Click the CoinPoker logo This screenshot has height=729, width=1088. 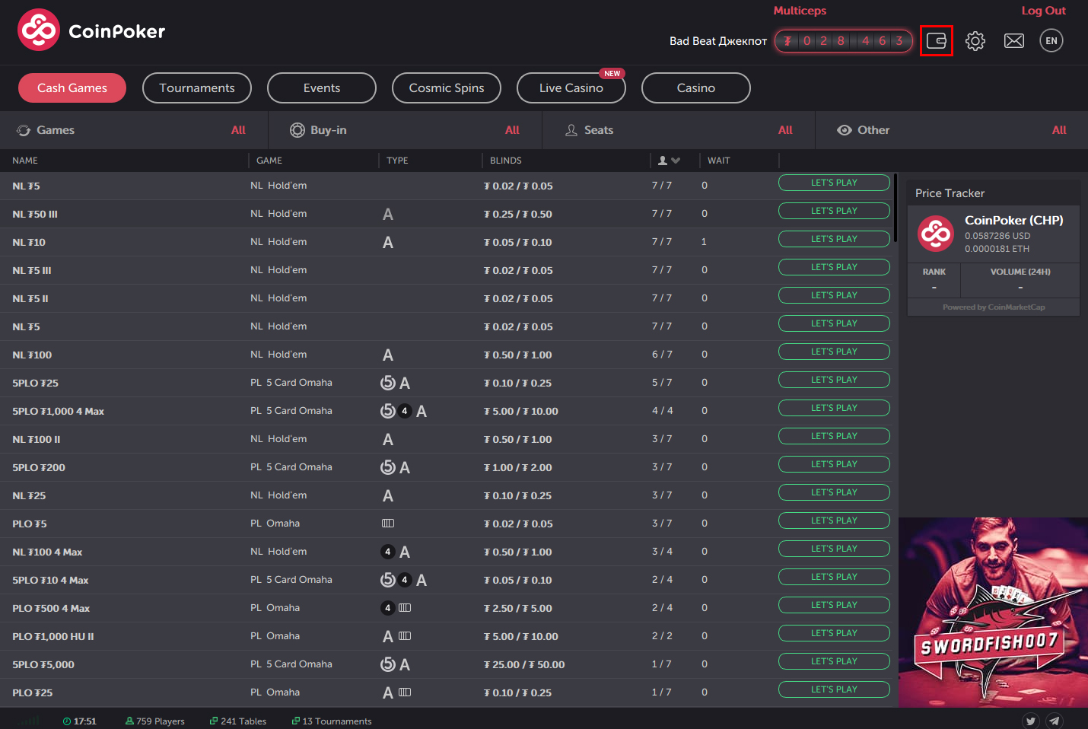[x=91, y=30]
